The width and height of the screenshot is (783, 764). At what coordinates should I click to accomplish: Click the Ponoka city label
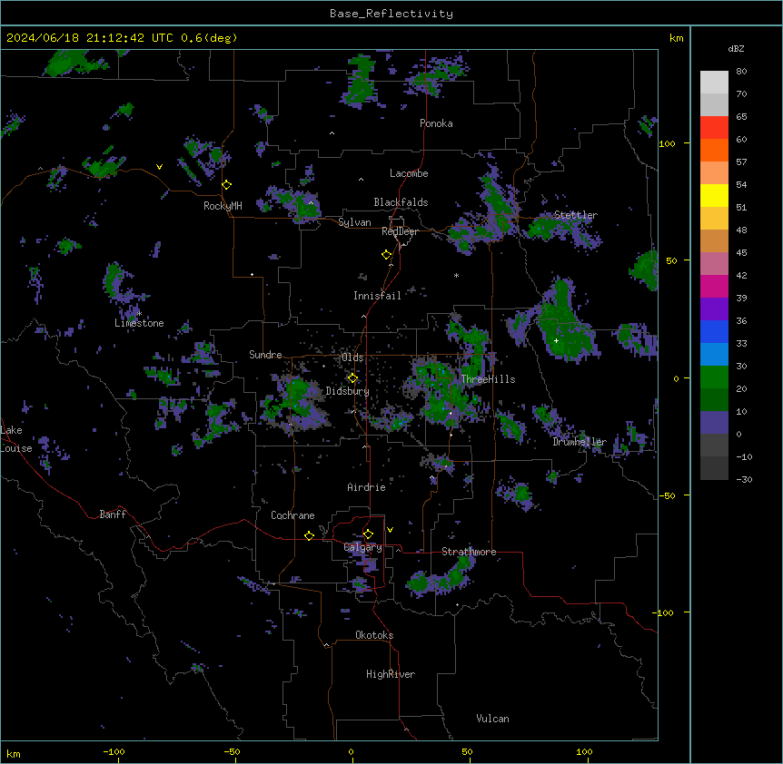pyautogui.click(x=436, y=123)
